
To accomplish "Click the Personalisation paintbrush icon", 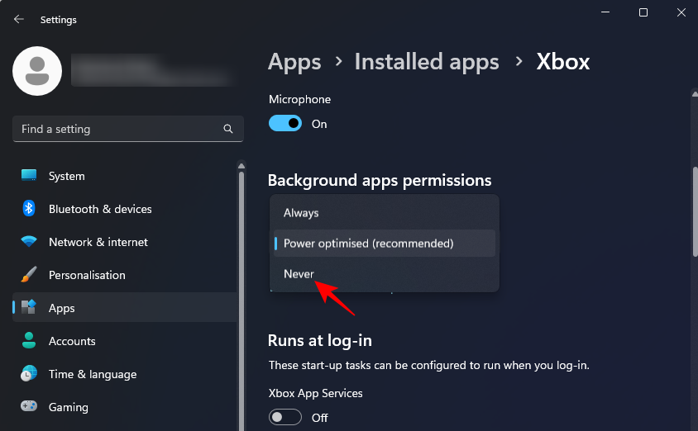I will point(29,275).
